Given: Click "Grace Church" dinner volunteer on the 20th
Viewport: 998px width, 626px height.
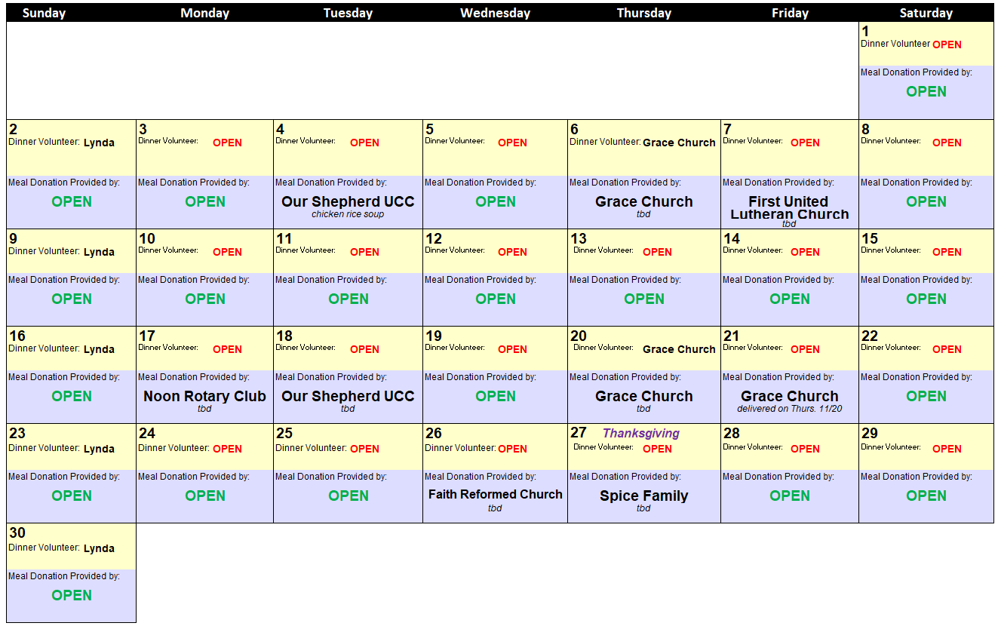Looking at the screenshot, I should coord(679,349).
